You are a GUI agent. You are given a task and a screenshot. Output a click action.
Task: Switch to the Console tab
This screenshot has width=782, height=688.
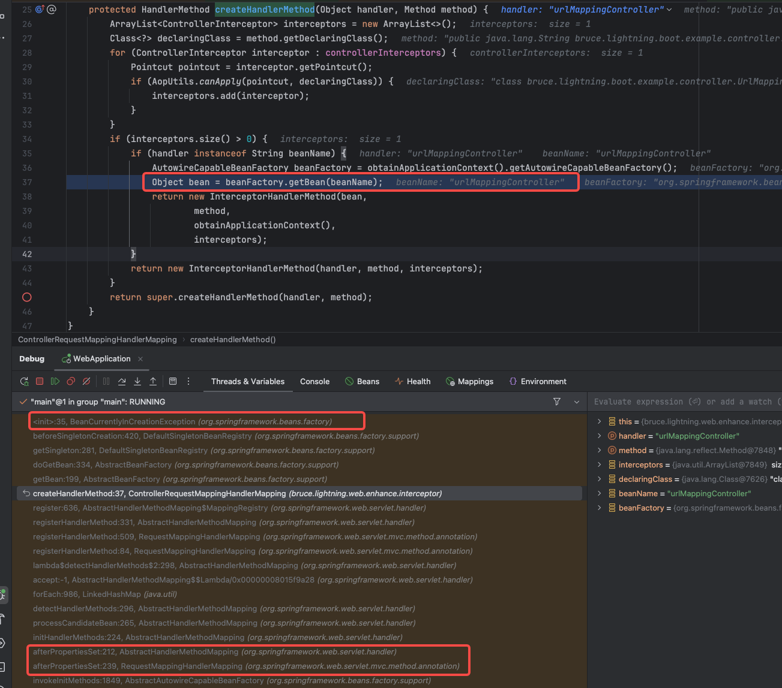coord(314,381)
